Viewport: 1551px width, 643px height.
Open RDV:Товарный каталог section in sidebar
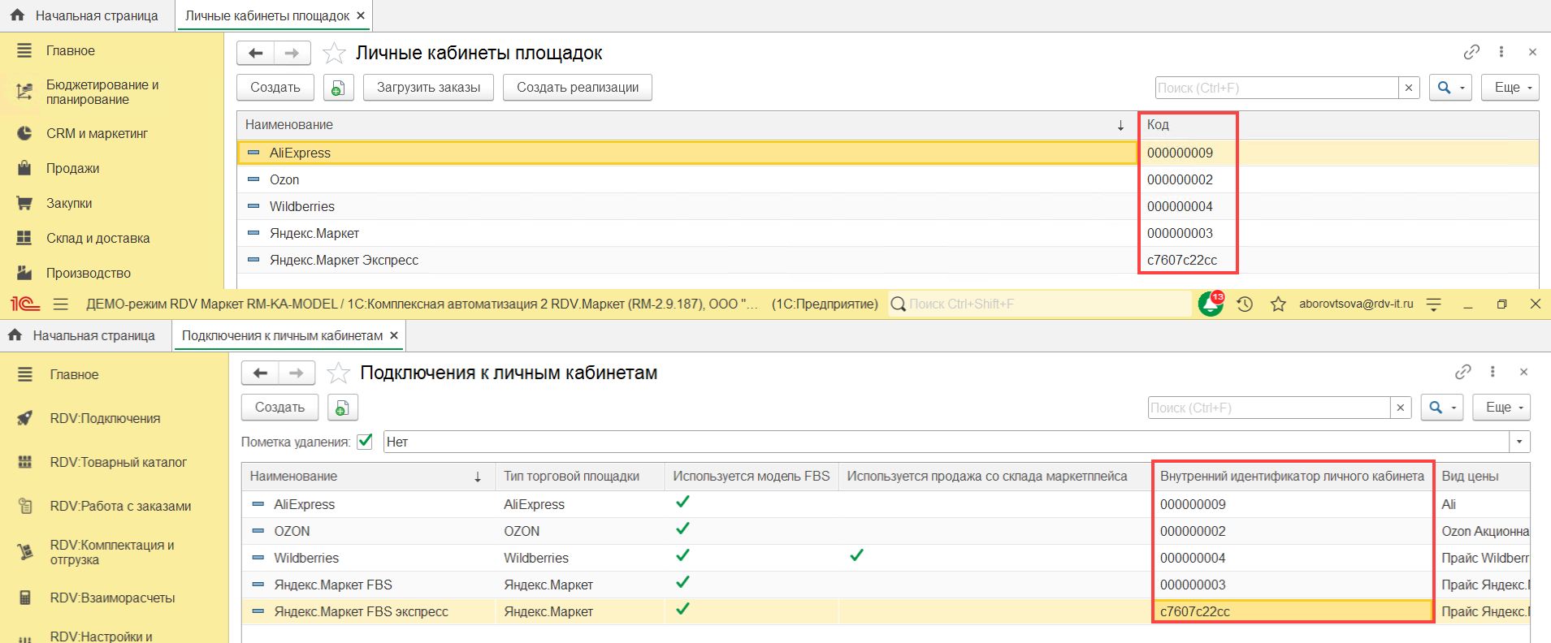[118, 462]
